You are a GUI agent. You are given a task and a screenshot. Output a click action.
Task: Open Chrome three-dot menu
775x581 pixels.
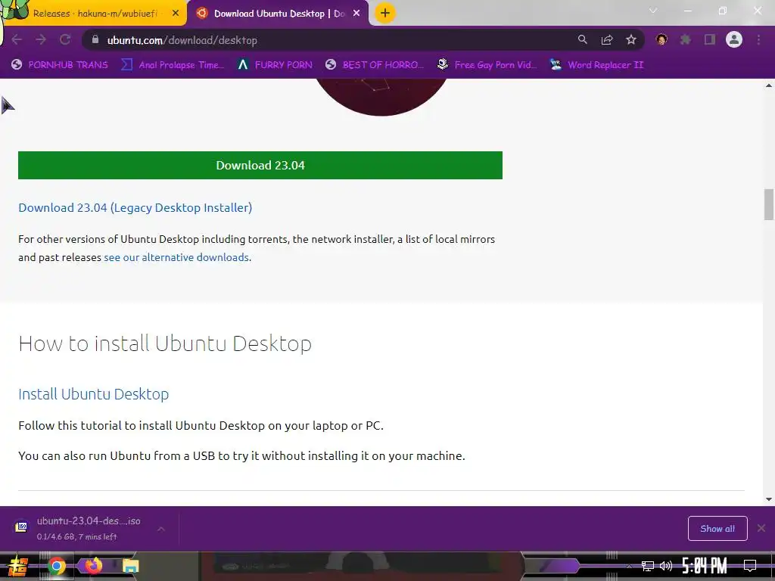coord(758,39)
